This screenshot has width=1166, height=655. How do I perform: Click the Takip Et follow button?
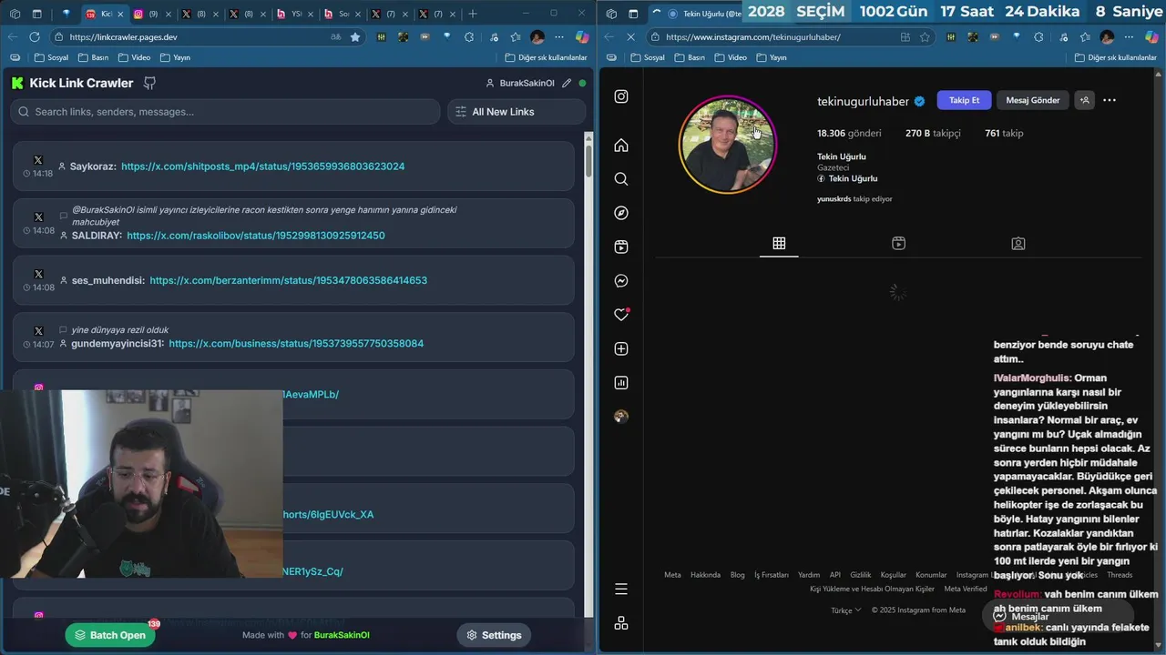click(x=964, y=100)
